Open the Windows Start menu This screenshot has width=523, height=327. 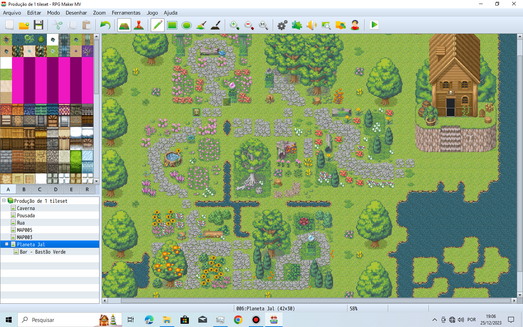pyautogui.click(x=9, y=320)
